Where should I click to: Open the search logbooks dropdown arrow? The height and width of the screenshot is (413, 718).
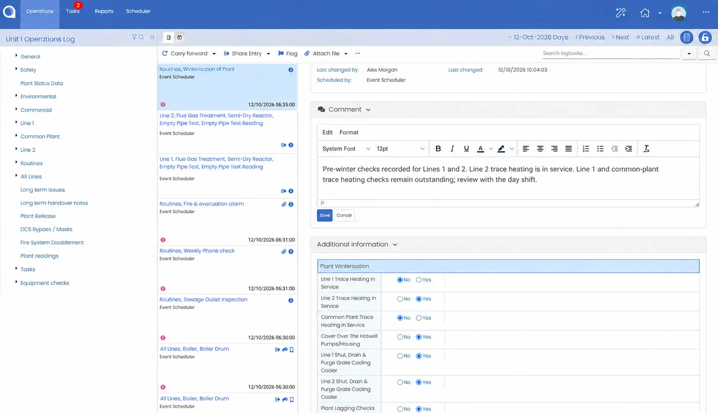[689, 53]
